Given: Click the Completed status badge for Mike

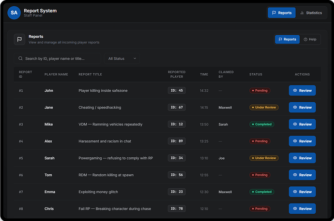Looking at the screenshot, I should point(261,124).
